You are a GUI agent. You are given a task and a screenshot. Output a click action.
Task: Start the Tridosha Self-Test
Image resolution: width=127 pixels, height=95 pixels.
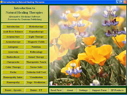coord(36,72)
